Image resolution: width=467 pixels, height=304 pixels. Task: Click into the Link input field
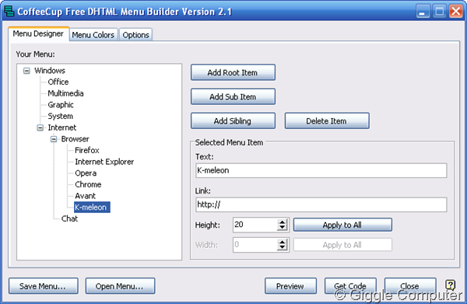tap(321, 204)
